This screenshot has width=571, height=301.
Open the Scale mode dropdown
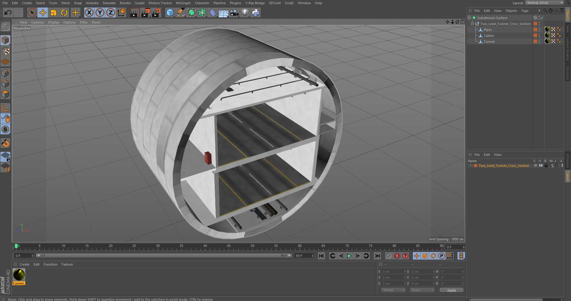pyautogui.click(x=422, y=290)
